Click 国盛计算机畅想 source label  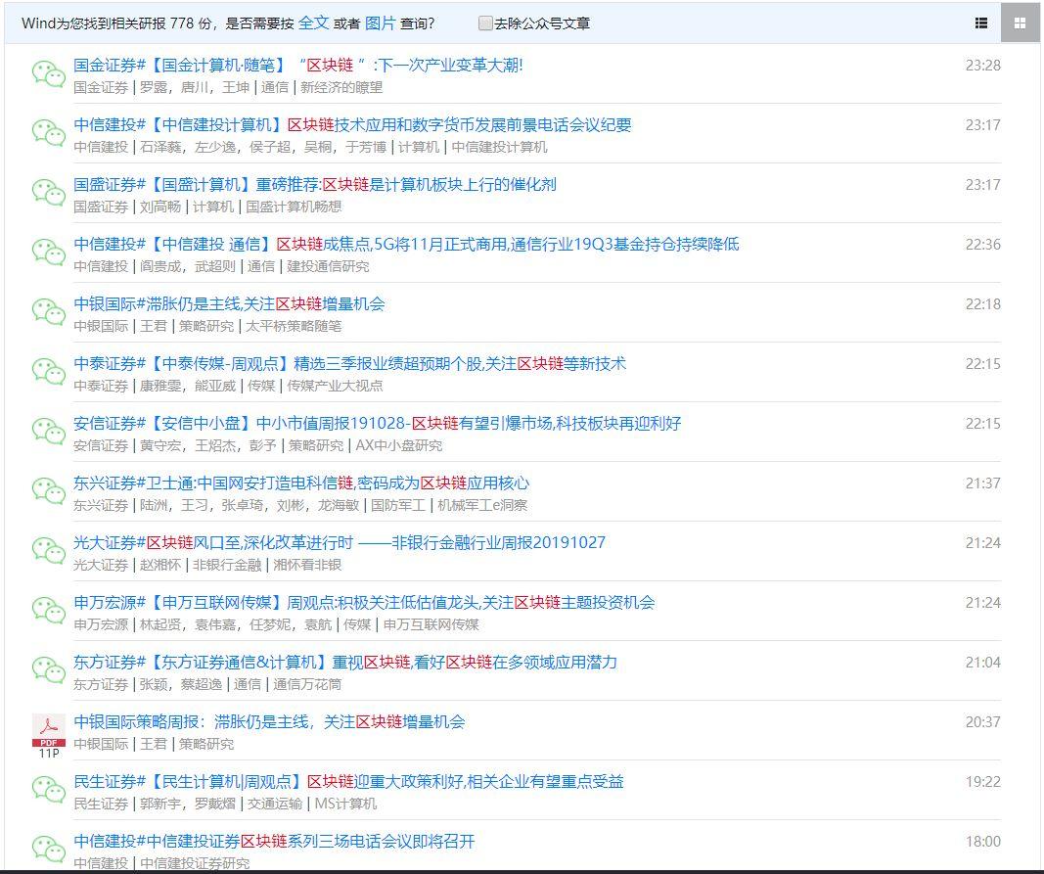pos(294,207)
